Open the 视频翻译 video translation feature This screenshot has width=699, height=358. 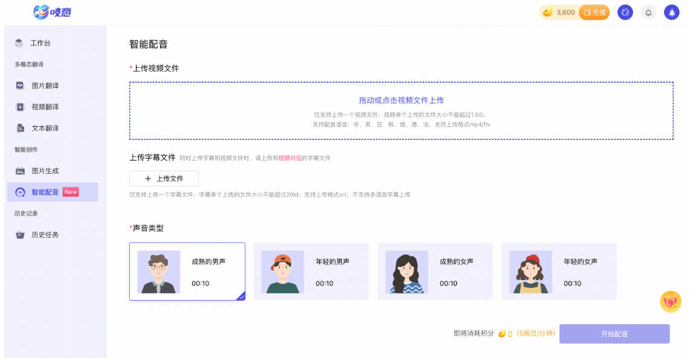pos(39,106)
